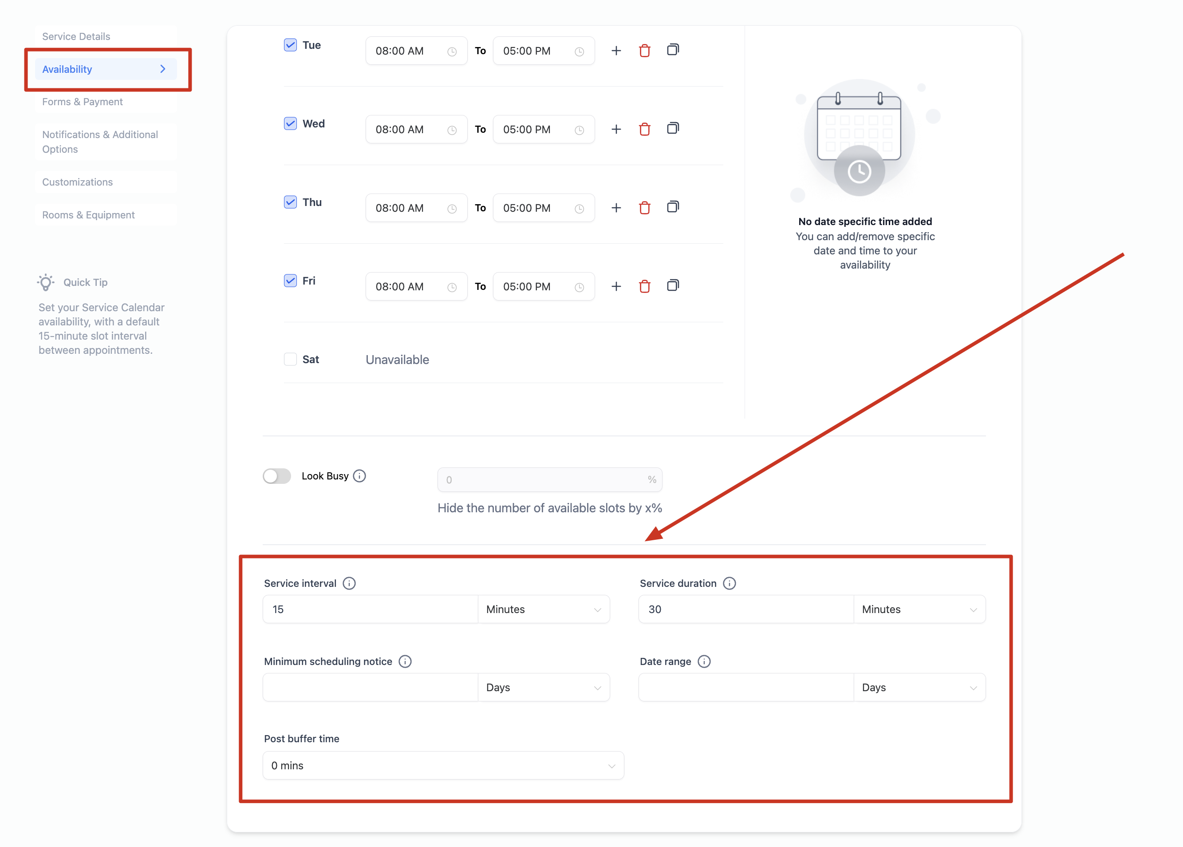Delete the Friday time slot
The image size is (1183, 847).
pos(644,286)
